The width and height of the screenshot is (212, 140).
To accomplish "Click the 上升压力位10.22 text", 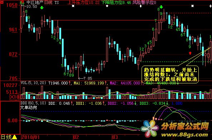I will pos(84,2).
